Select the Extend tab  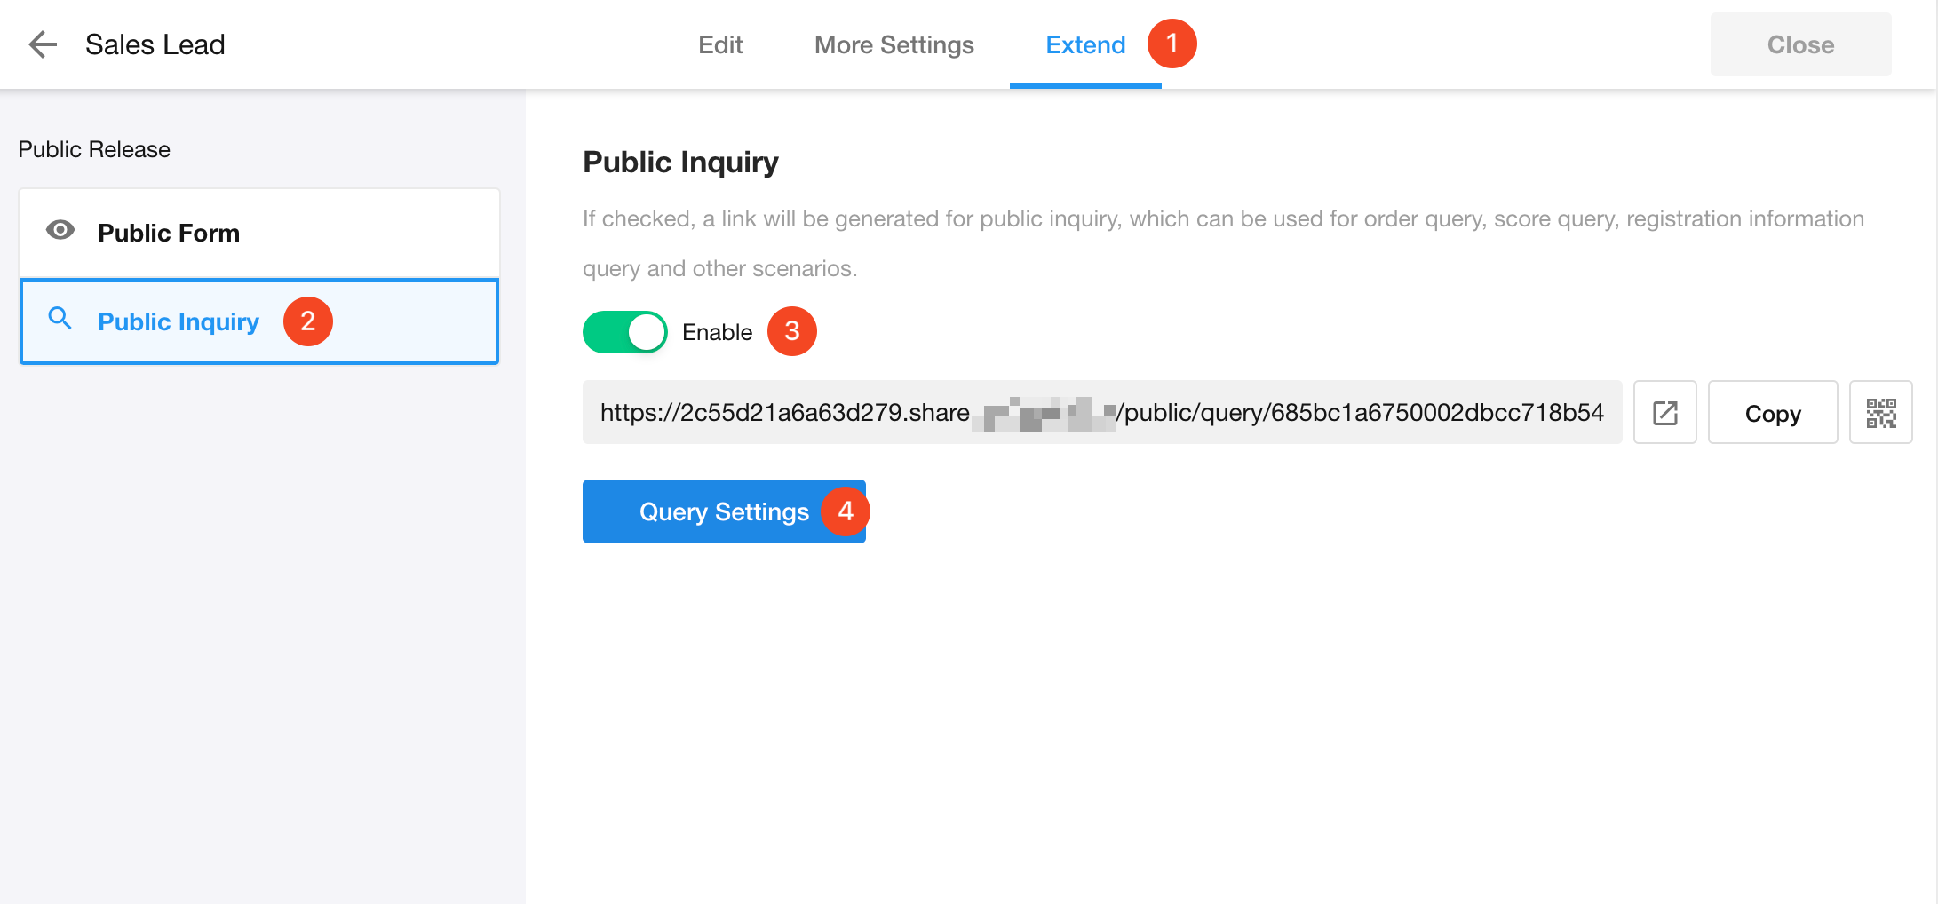pyautogui.click(x=1084, y=44)
